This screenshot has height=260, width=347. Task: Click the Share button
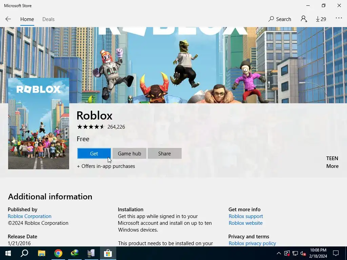click(x=164, y=153)
